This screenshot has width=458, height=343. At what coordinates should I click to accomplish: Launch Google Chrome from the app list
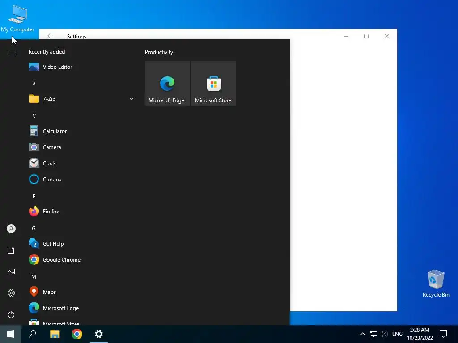[x=81, y=259]
